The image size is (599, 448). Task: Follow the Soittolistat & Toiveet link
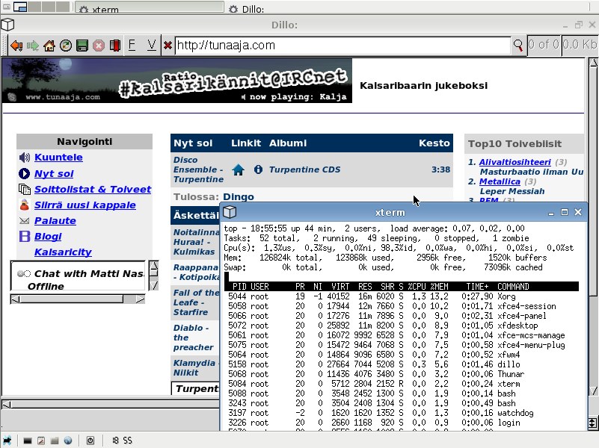[92, 190]
